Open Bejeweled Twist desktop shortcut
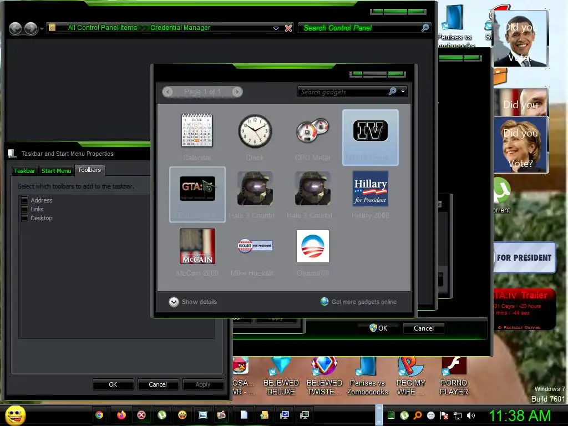568x426 pixels. pos(324,376)
